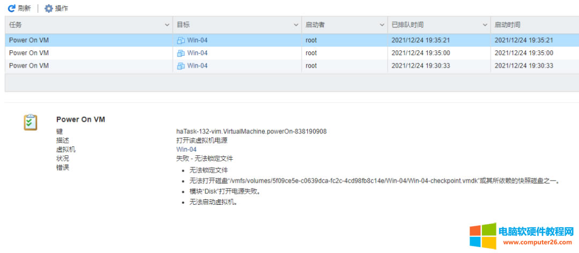Screen dimensions: 579x253
Task: Select Power On VM task queued at 19:35:21
Action: coord(29,40)
